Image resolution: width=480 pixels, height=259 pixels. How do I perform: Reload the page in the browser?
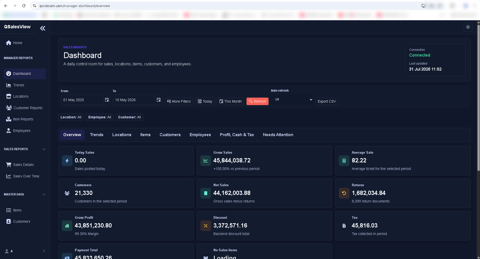tap(24, 6)
